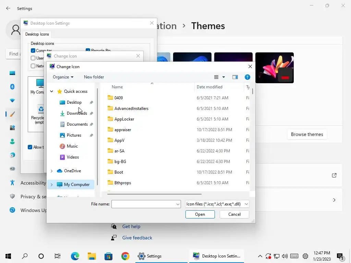Click the Open button

[x=200, y=214]
